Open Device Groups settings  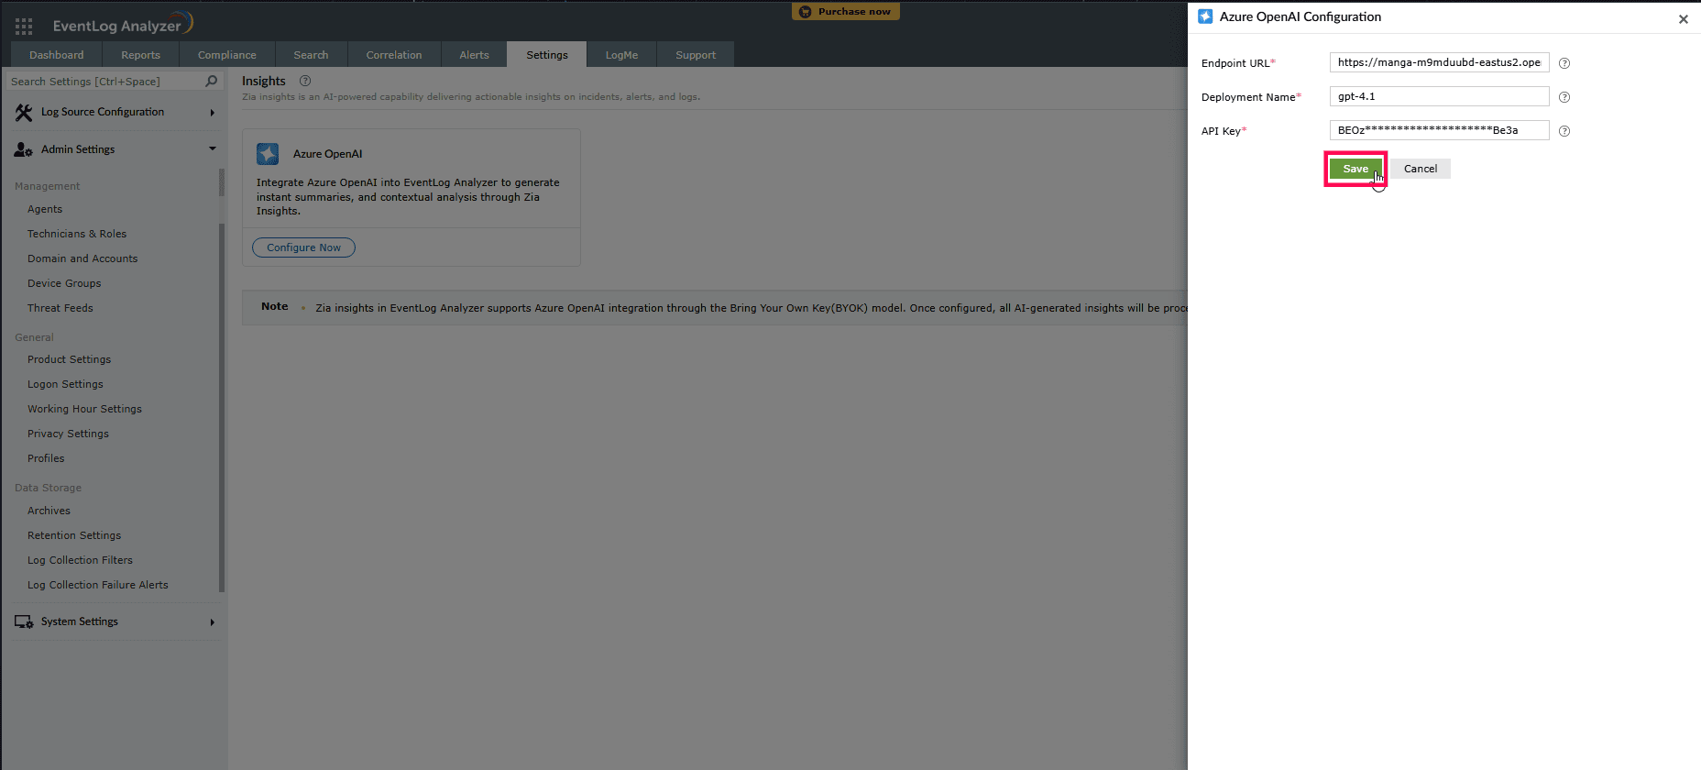point(64,283)
